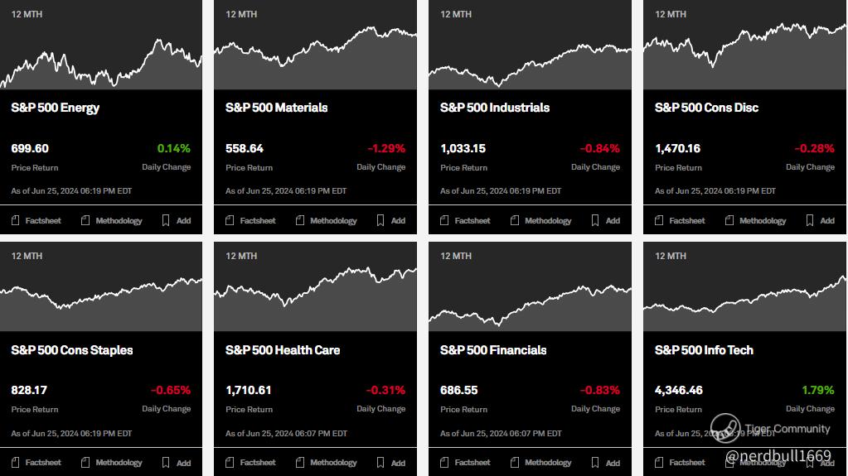
Task: Click Methodology text on S&P 500 Financials
Action: [x=548, y=463]
